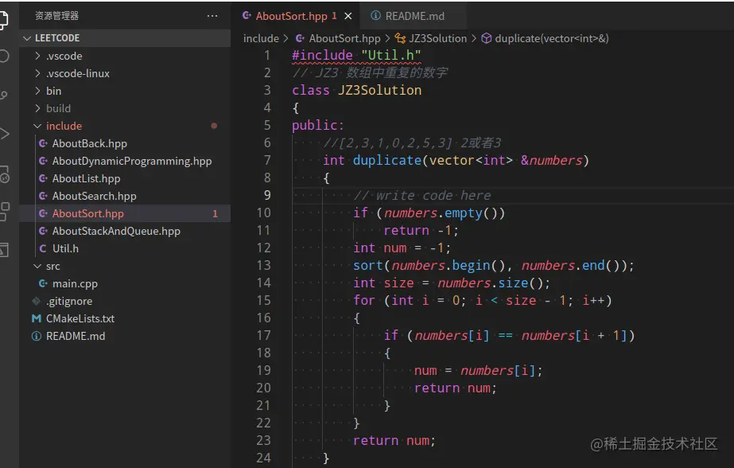The image size is (734, 468).
Task: Click line number 17 in gutter
Action: pyautogui.click(x=263, y=335)
